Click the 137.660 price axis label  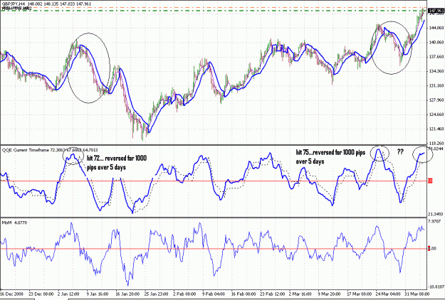[x=436, y=57]
